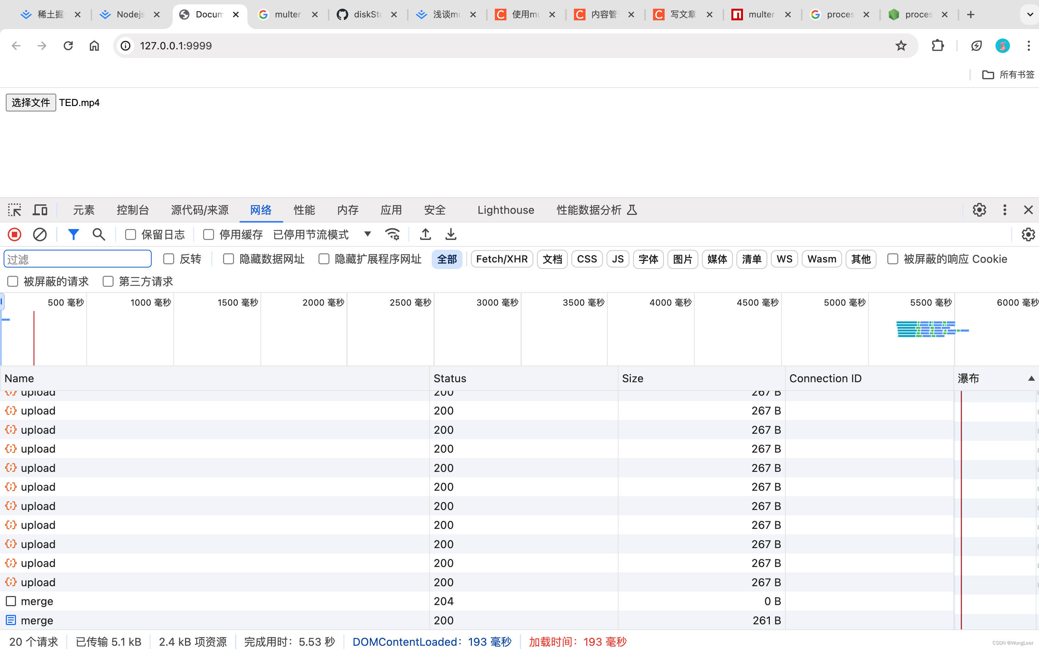Click the browser back arrow
Screen dimensions: 1039x649
tap(16, 46)
